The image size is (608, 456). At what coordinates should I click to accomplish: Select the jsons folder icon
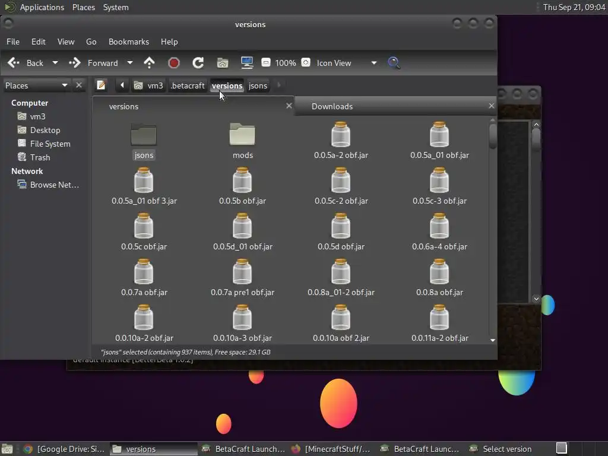point(144,135)
